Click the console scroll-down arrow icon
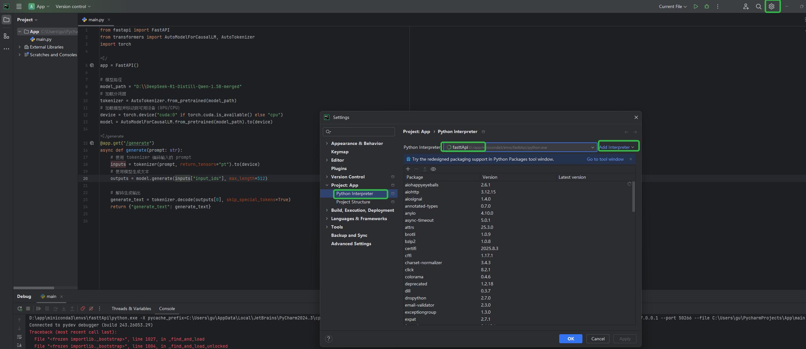The image size is (806, 349). click(19, 328)
